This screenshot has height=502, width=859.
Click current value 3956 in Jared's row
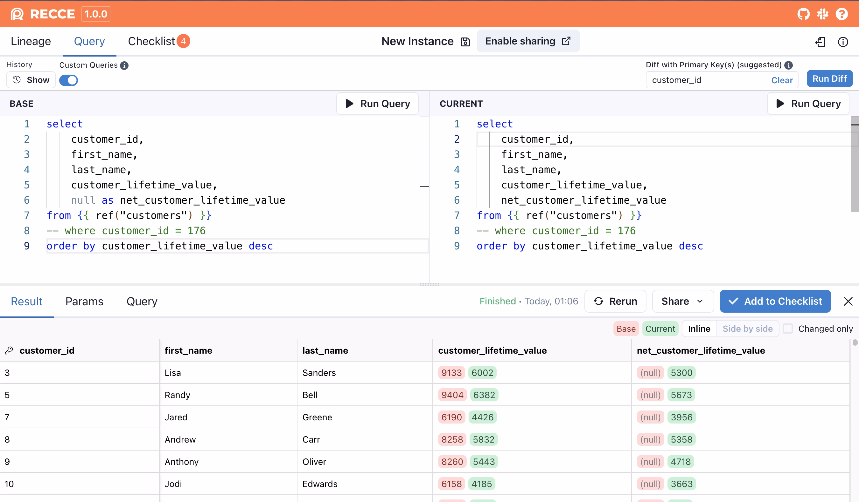(x=681, y=417)
